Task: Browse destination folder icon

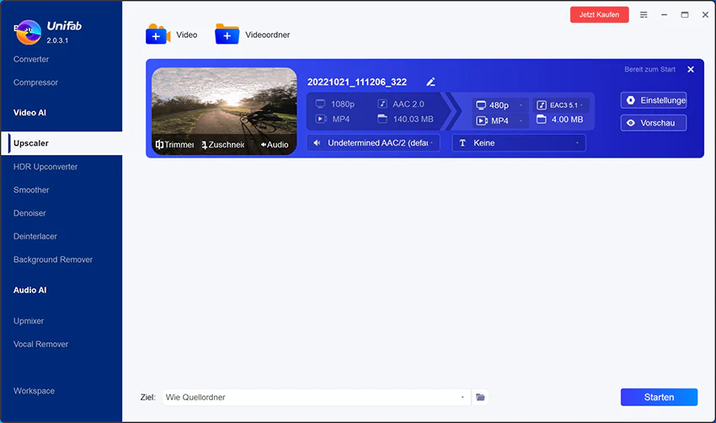Action: pyautogui.click(x=480, y=397)
